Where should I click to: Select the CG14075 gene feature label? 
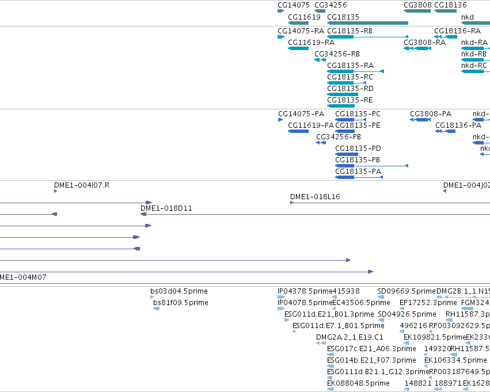point(294,5)
